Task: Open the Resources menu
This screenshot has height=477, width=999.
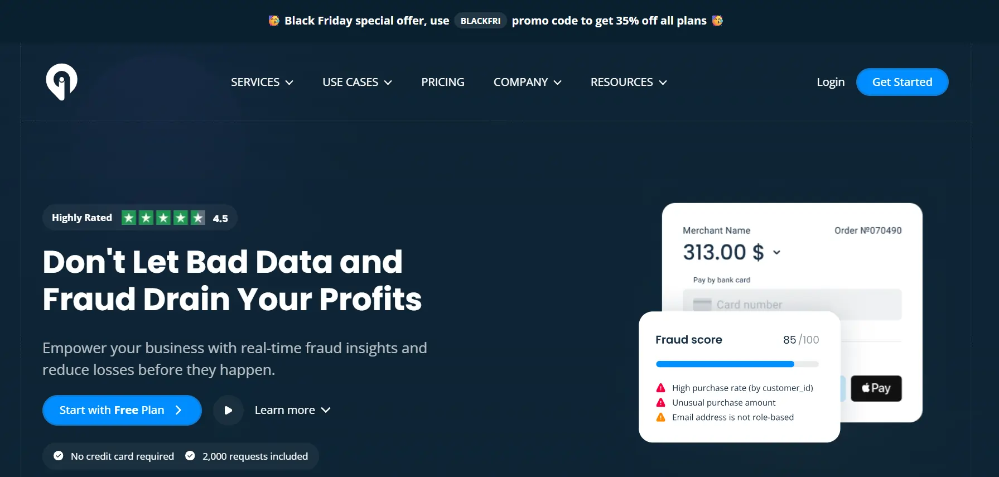Action: pos(629,82)
